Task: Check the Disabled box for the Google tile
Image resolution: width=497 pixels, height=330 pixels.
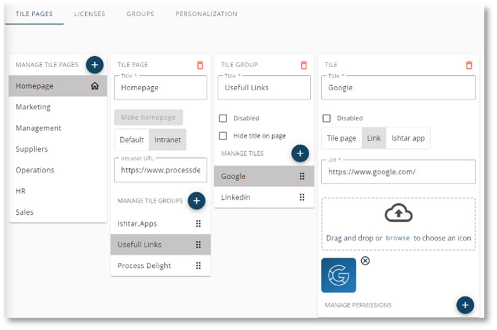Action: (x=327, y=119)
